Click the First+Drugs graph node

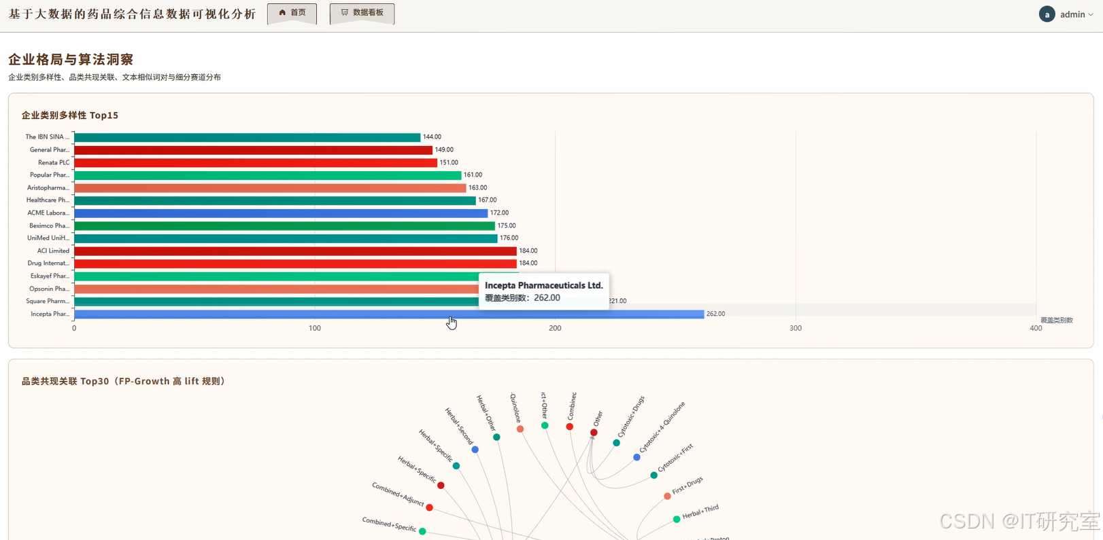point(667,497)
